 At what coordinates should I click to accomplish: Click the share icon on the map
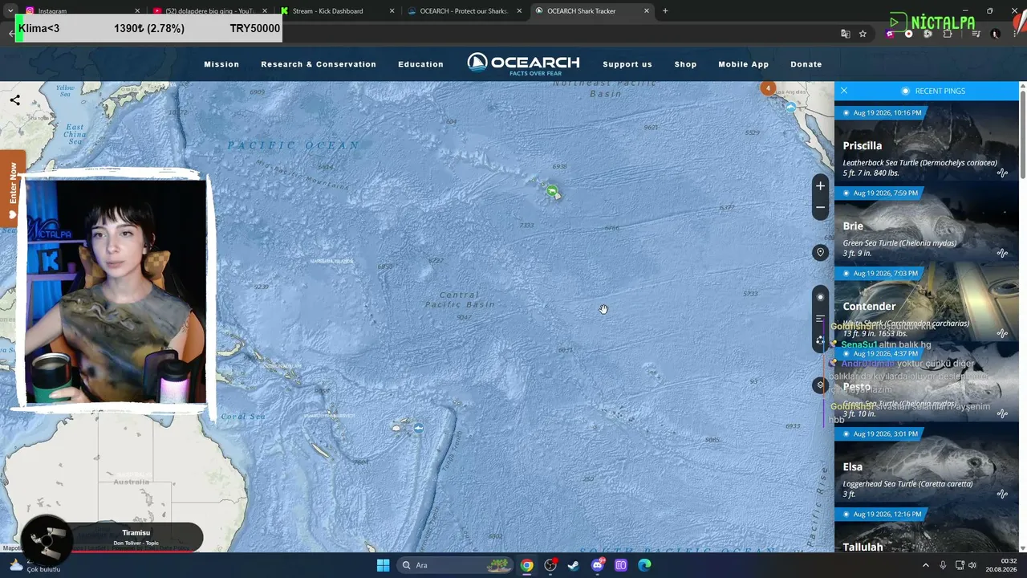coord(14,100)
